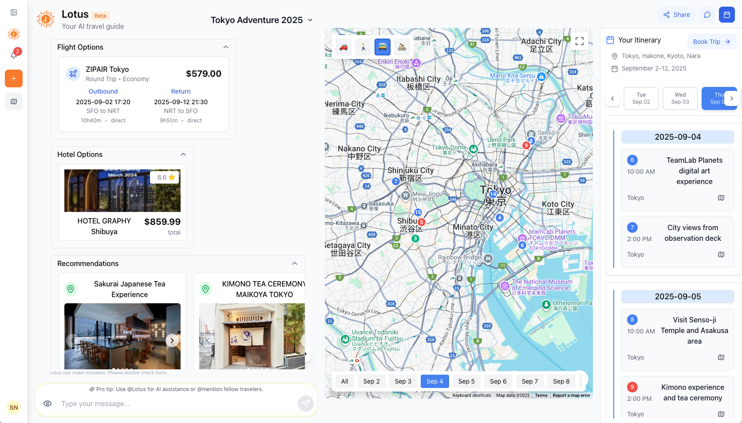This screenshot has width=742, height=423.
Task: Click the orange plus new trip button
Action: coord(14,78)
